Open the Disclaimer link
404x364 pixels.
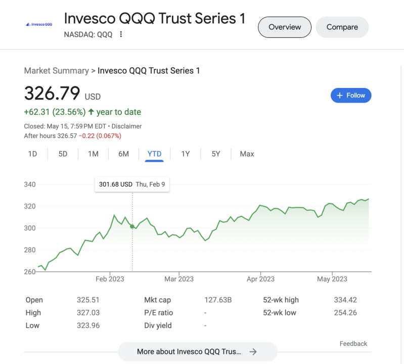point(126,126)
